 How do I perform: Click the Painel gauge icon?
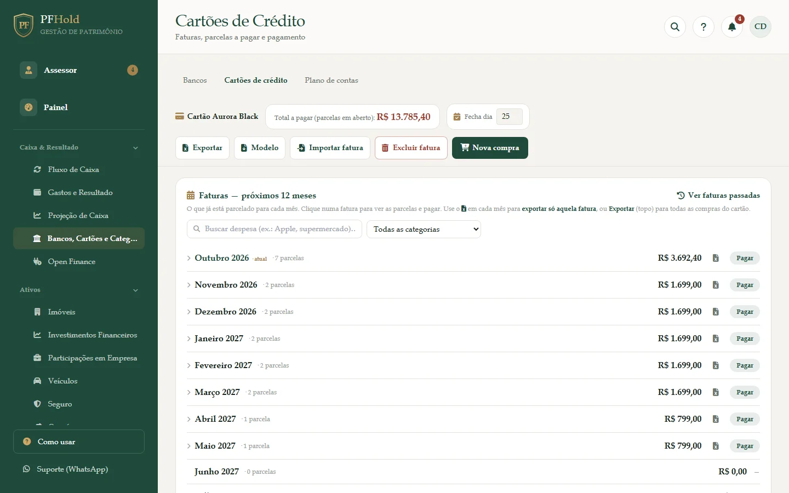[28, 107]
